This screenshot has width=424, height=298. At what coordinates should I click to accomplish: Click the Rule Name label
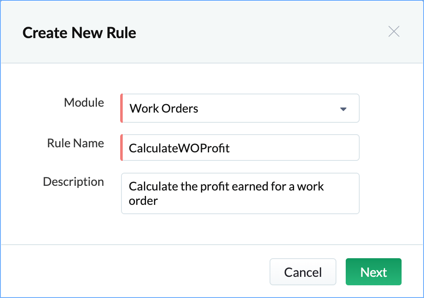pos(75,143)
